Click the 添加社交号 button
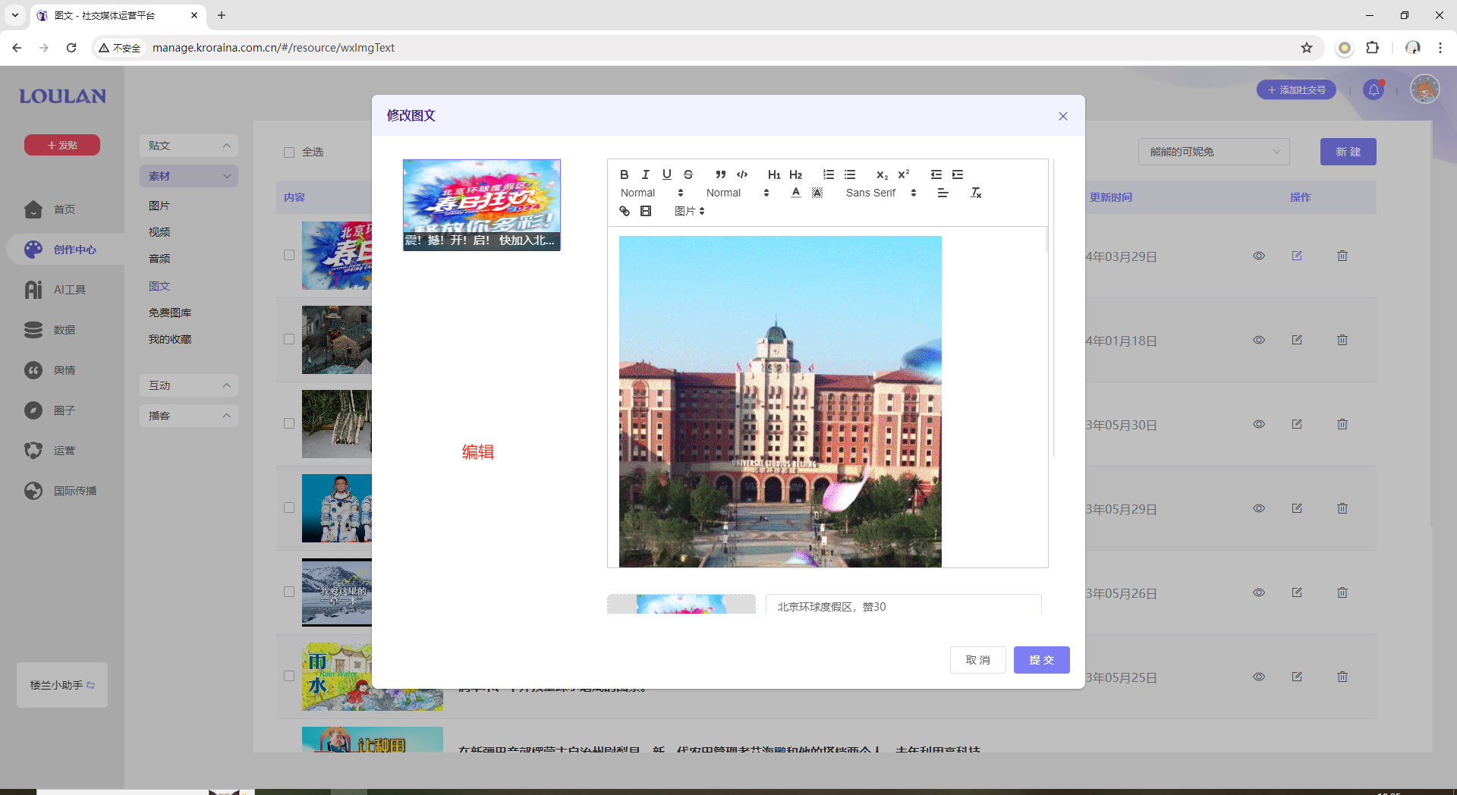 tap(1296, 90)
